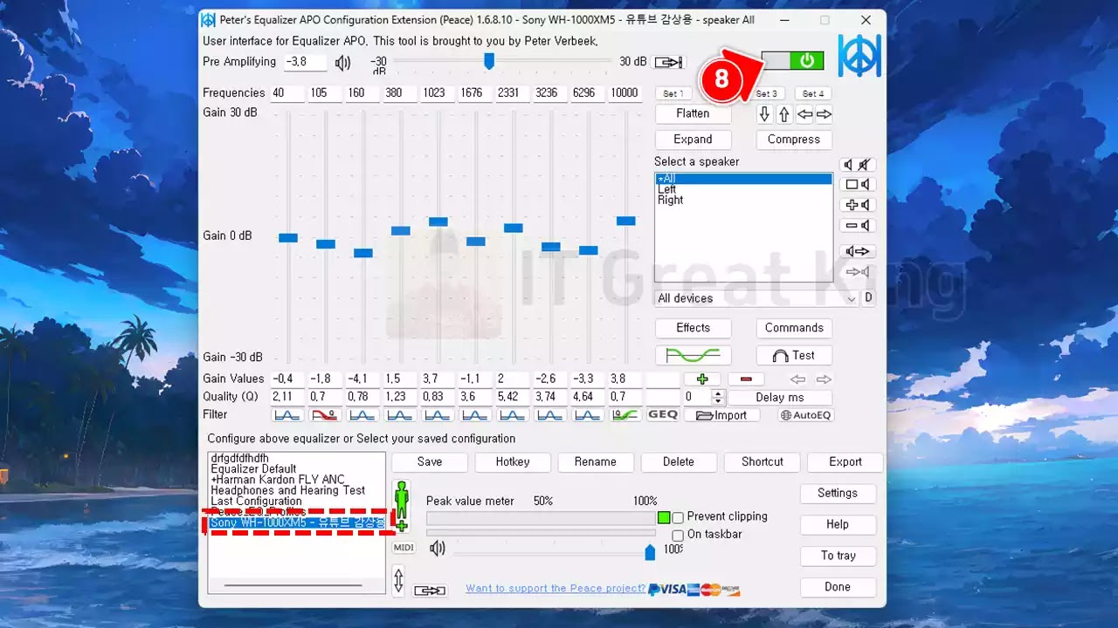Mute the pre-amplifying speaker icon
This screenshot has height=628, width=1118.
[x=343, y=63]
